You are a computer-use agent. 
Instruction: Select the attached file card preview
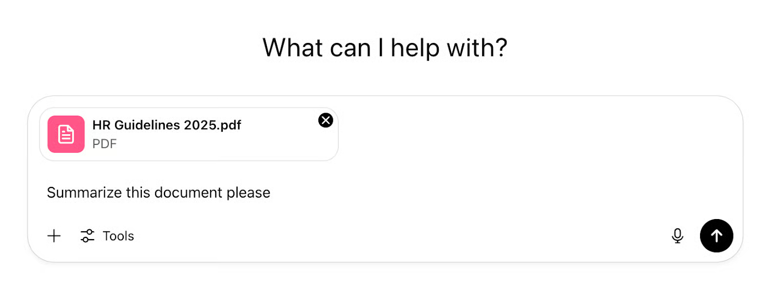pos(189,134)
